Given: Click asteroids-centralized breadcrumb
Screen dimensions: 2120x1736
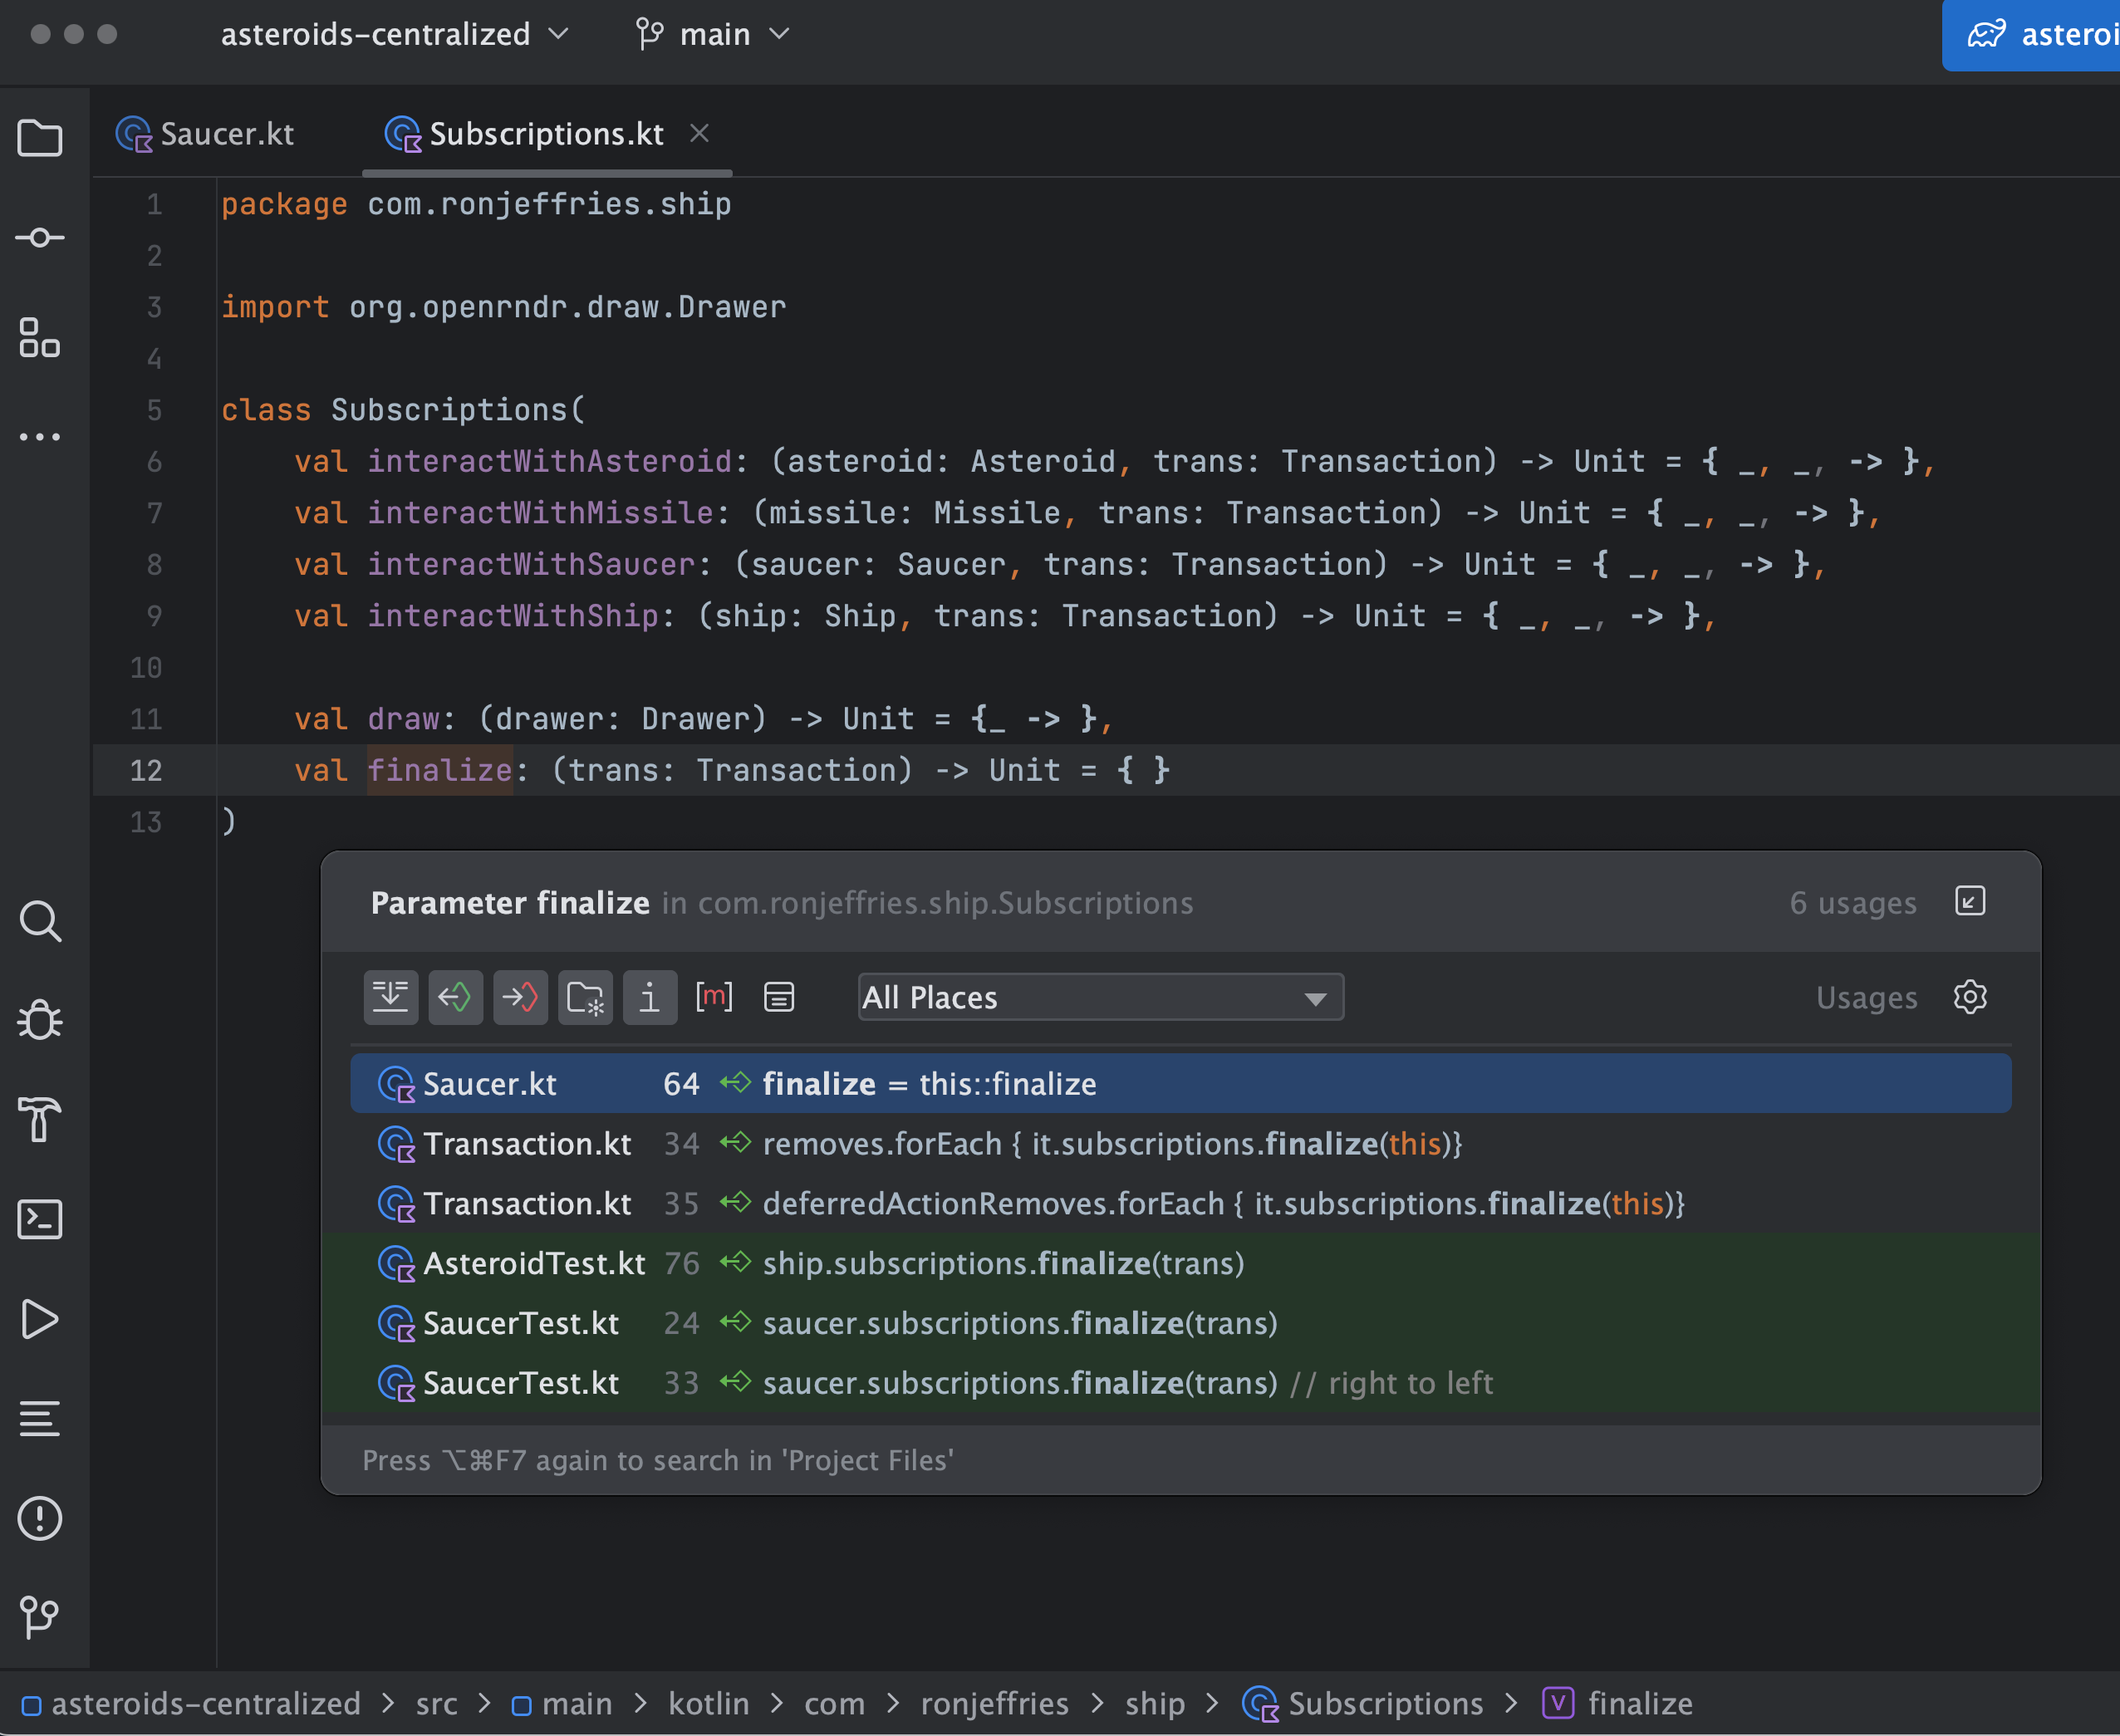Looking at the screenshot, I should pyautogui.click(x=191, y=1703).
